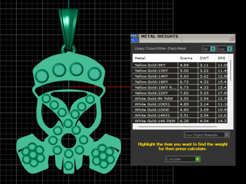Click the 7.82 grams value
The image size is (246, 184).
click(184, 93)
